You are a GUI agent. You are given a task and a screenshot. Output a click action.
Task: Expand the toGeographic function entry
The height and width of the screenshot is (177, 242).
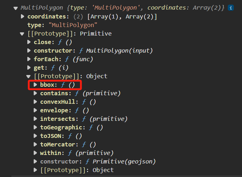[x=35, y=127]
